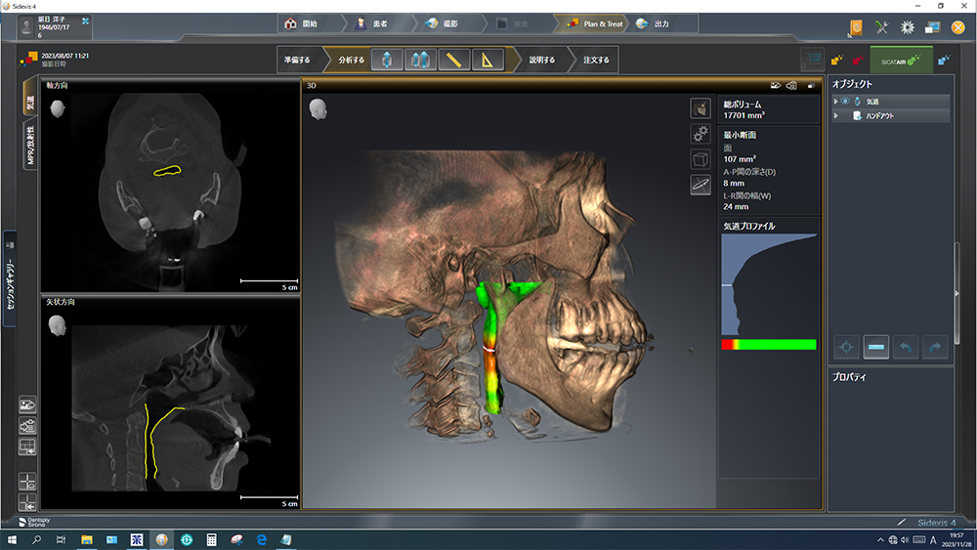Switch to the 患者 workflow tab
Viewport: 977px width, 550px height.
pos(373,23)
